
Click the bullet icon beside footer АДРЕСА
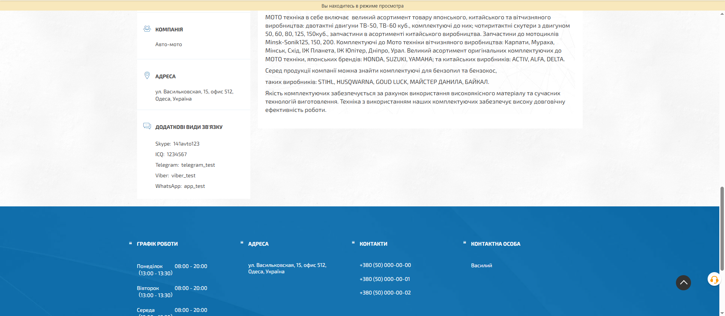tap(242, 243)
